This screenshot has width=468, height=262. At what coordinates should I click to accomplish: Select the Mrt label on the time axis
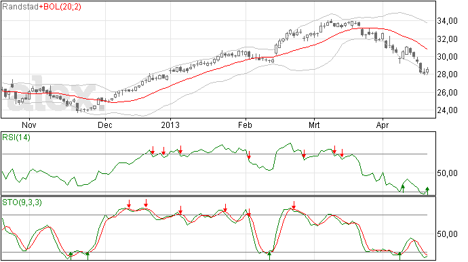(x=314, y=125)
